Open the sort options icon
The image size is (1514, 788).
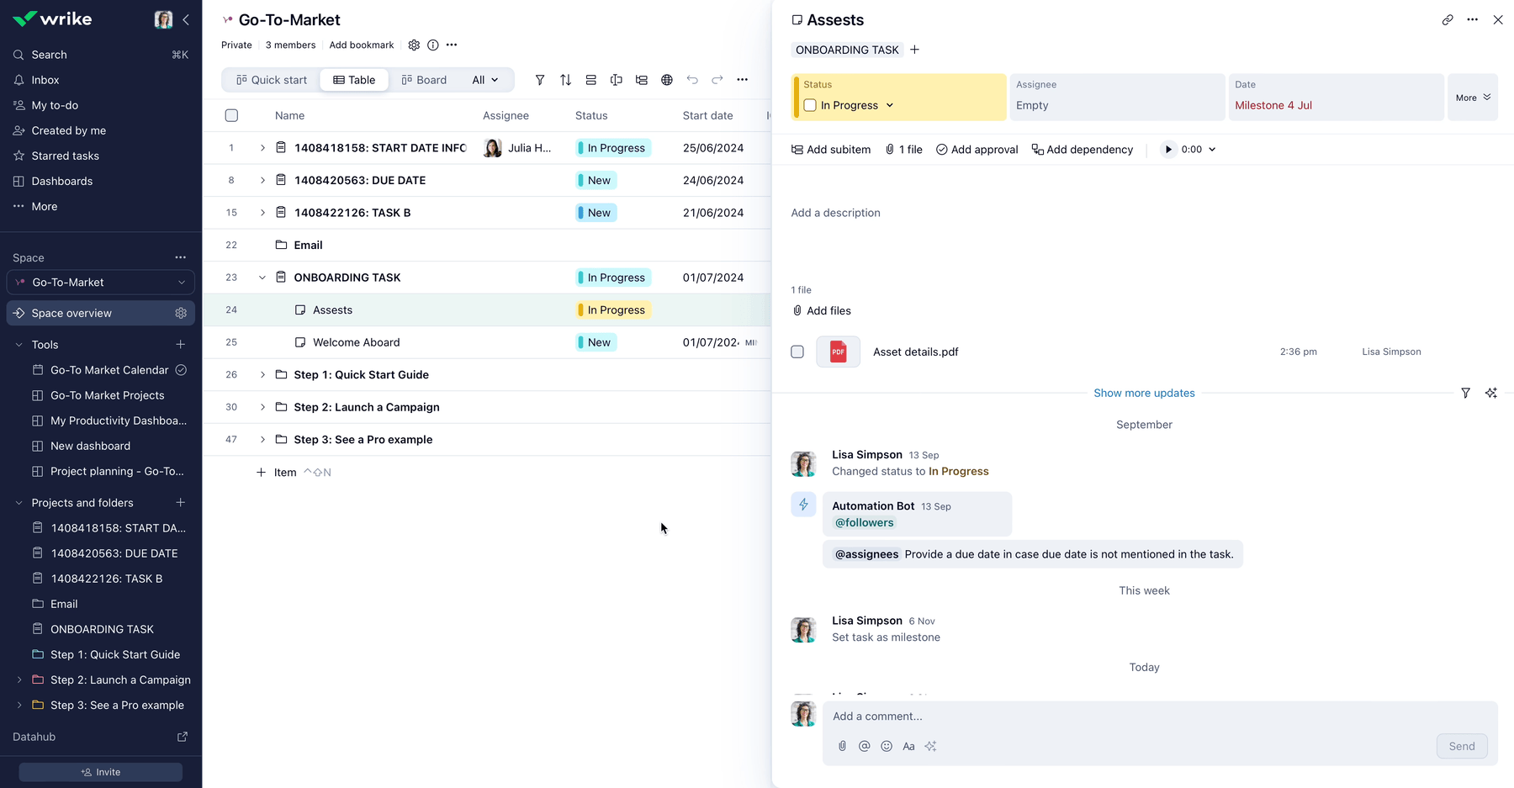coord(565,80)
